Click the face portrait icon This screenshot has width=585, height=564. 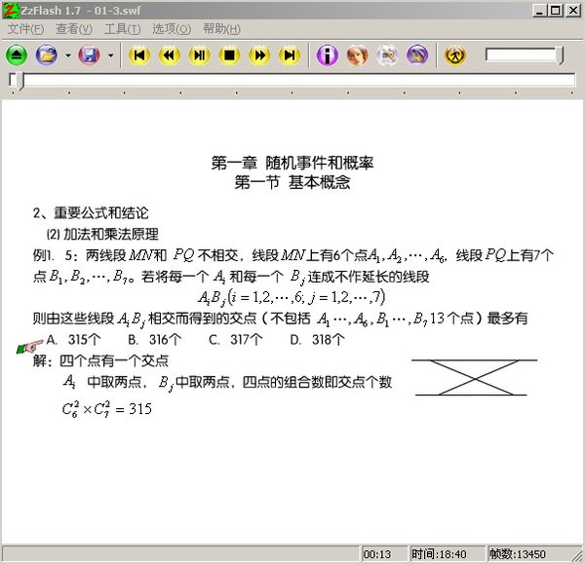point(357,56)
